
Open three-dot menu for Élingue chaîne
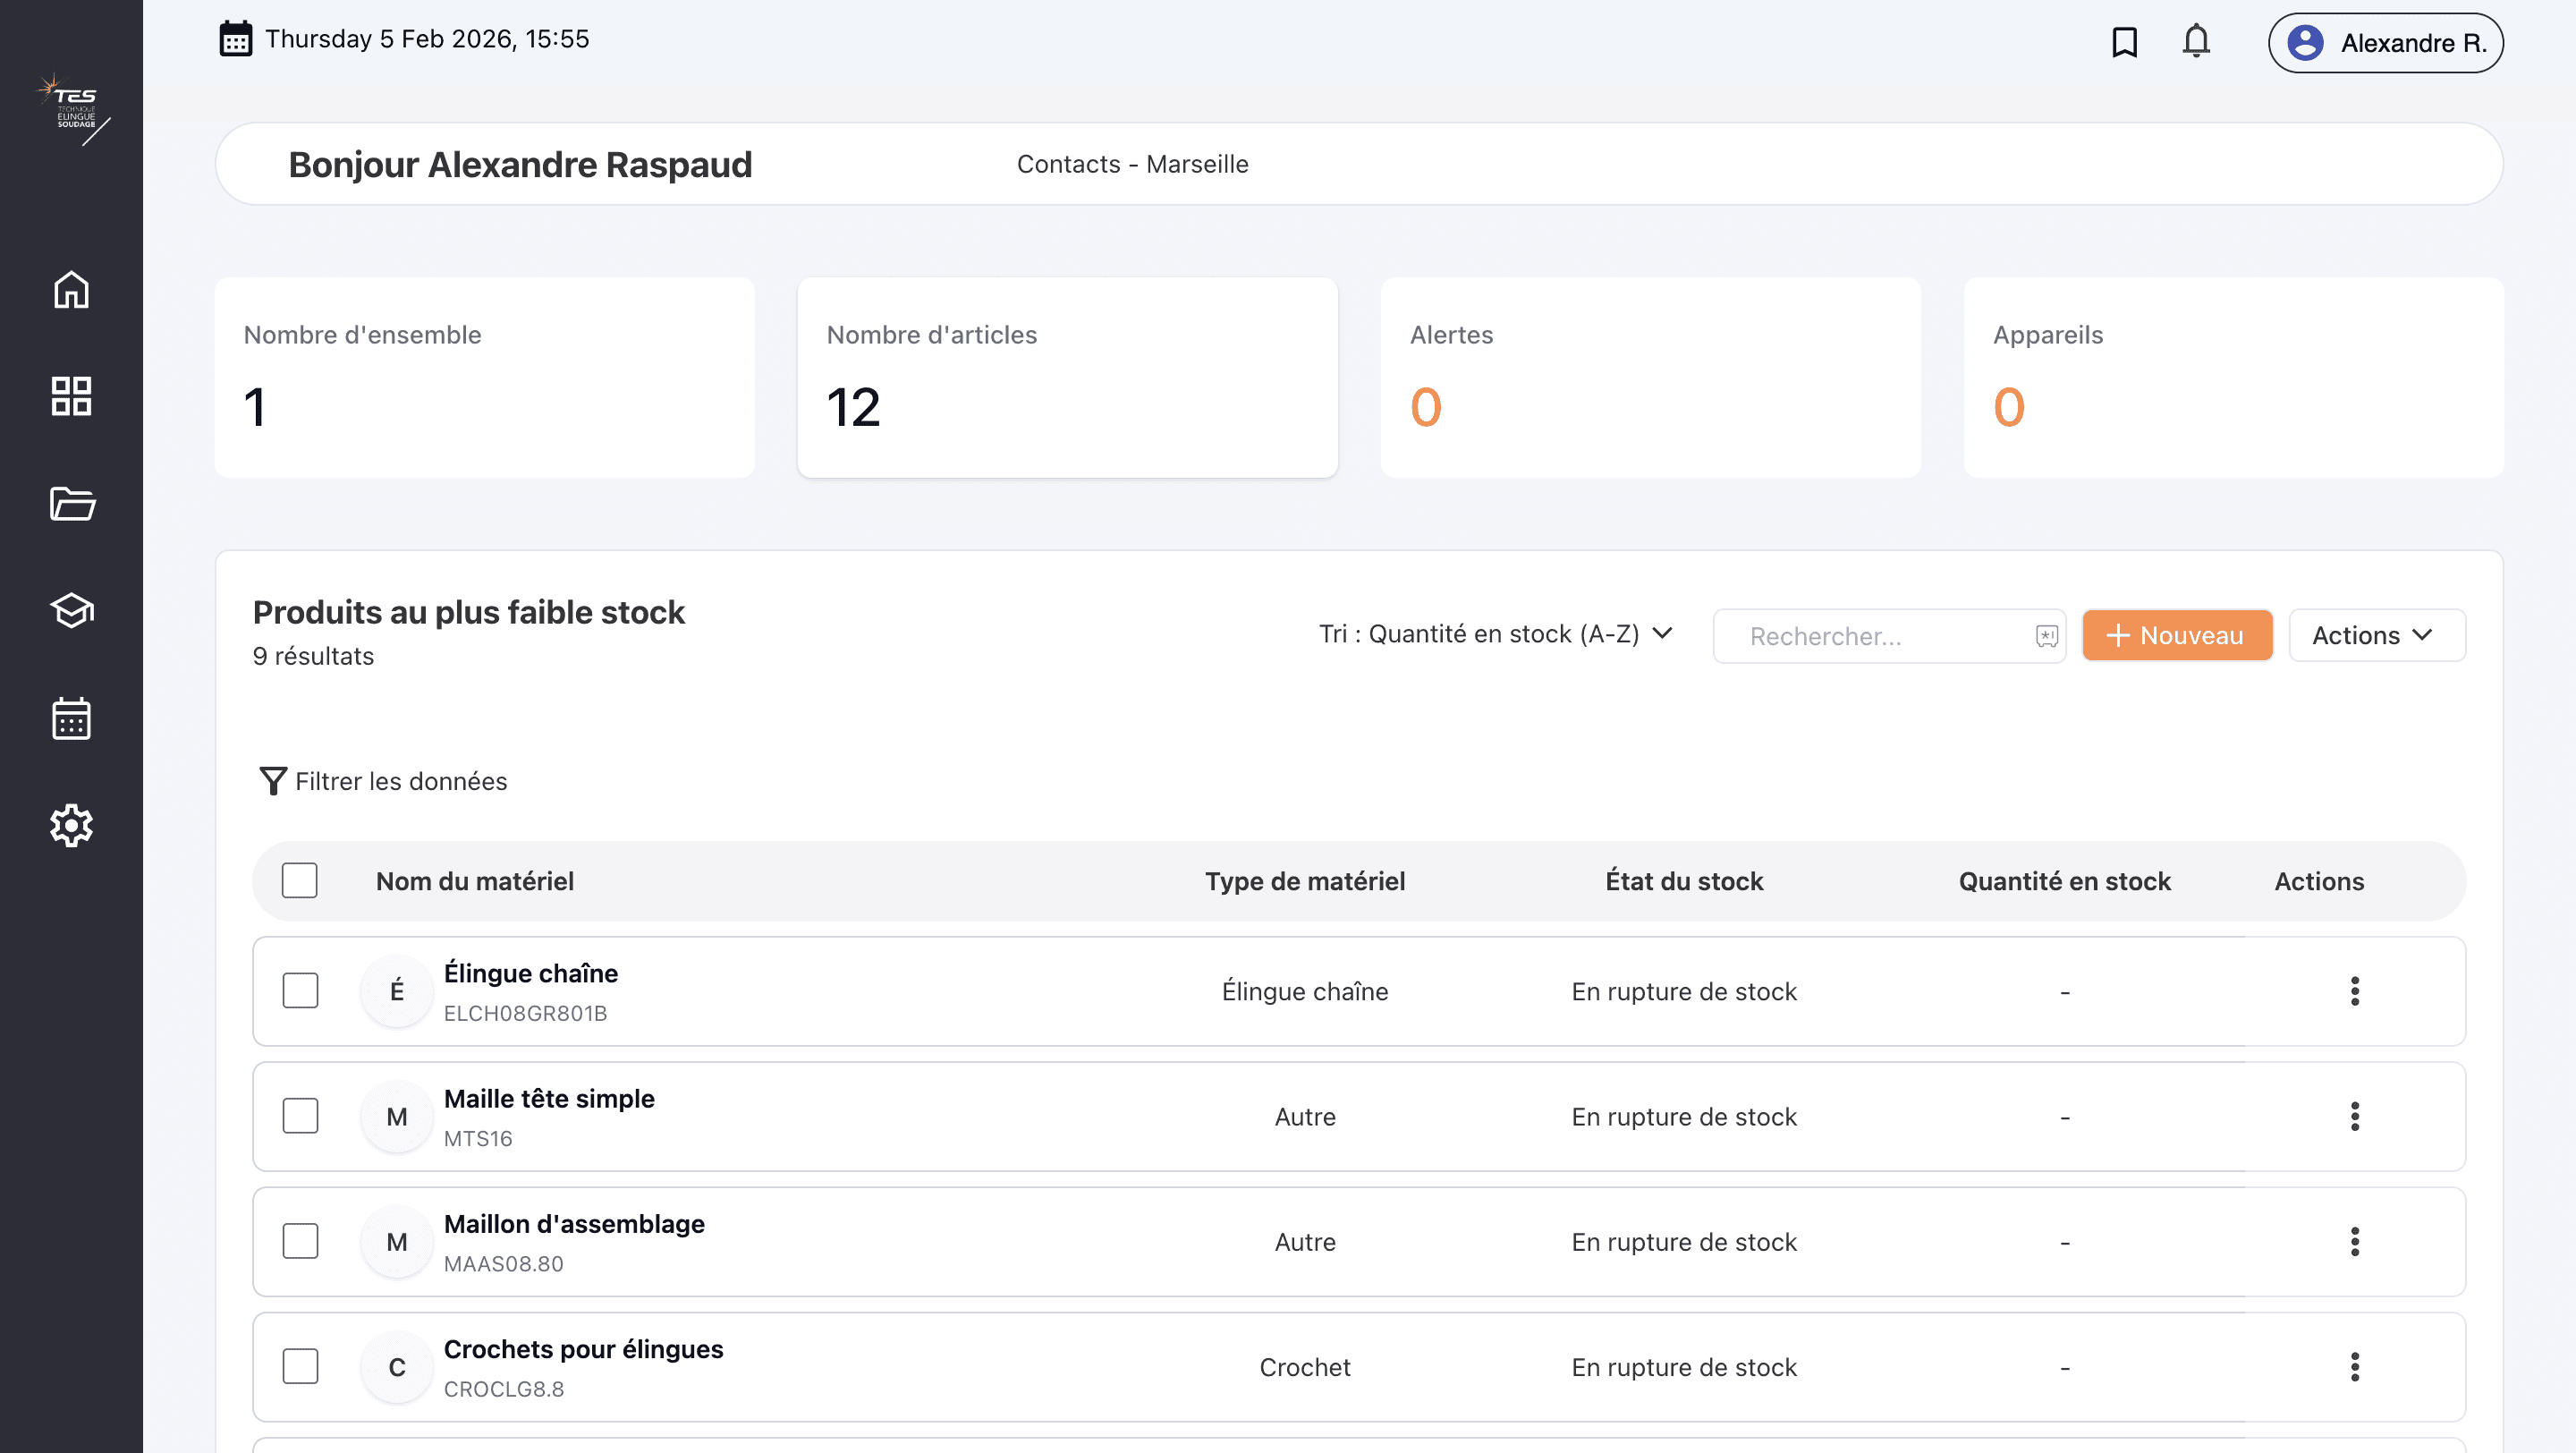2354,991
